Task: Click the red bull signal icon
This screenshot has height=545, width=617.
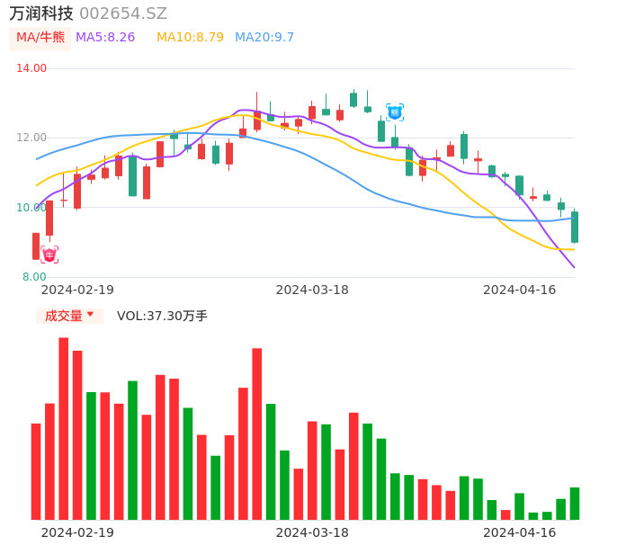Action: pyautogui.click(x=49, y=255)
